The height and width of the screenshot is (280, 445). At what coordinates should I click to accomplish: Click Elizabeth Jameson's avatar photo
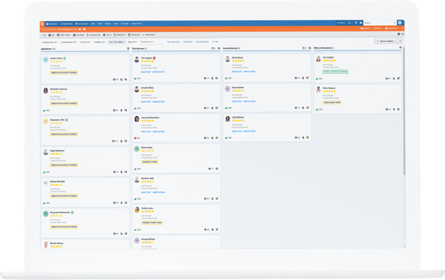pyautogui.click(x=45, y=90)
